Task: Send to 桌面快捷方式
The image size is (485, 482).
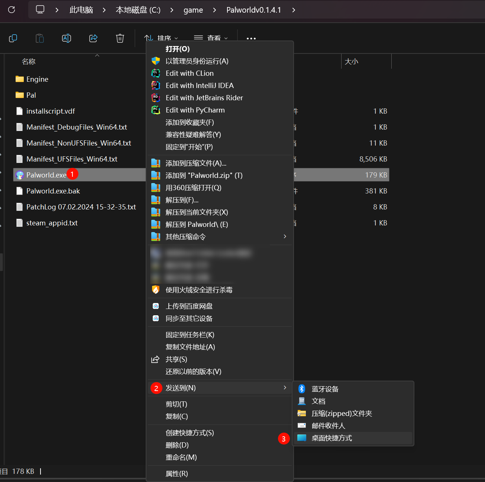Action: click(353, 438)
